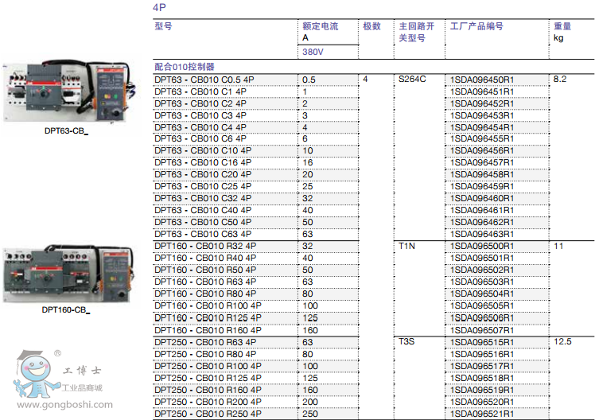Click the 型号 column header
The height and width of the screenshot is (420, 595).
(x=163, y=26)
